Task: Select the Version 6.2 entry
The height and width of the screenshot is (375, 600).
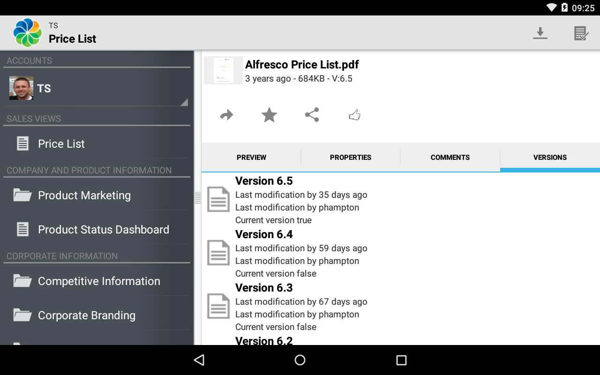Action: (x=401, y=339)
